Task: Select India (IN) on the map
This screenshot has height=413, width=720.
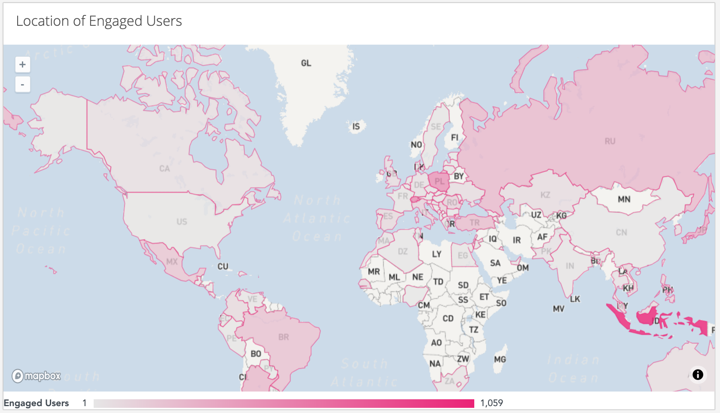Action: 570,266
